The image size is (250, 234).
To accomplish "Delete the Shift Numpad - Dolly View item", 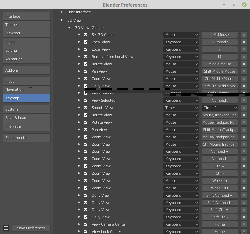I will 244,203.
